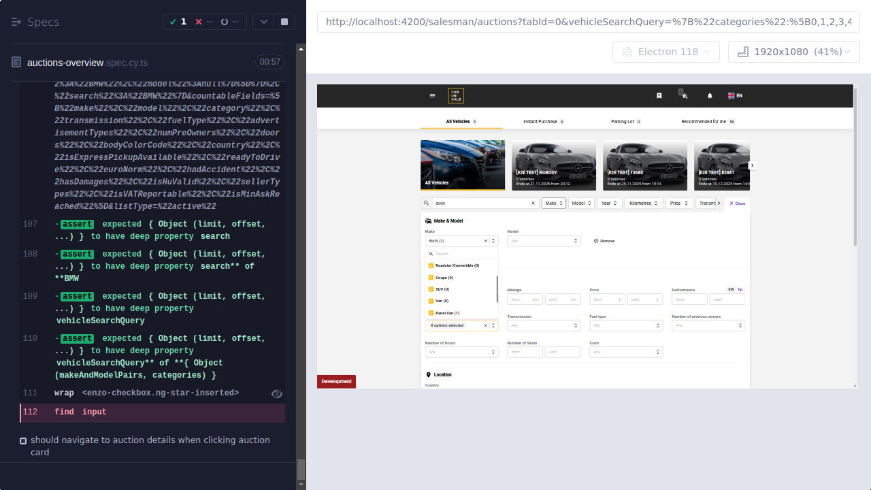Click the Close button in the filter bar
This screenshot has width=871, height=490.
click(737, 203)
